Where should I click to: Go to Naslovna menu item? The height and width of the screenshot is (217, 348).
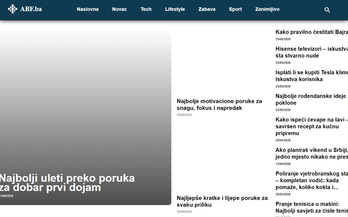88,9
